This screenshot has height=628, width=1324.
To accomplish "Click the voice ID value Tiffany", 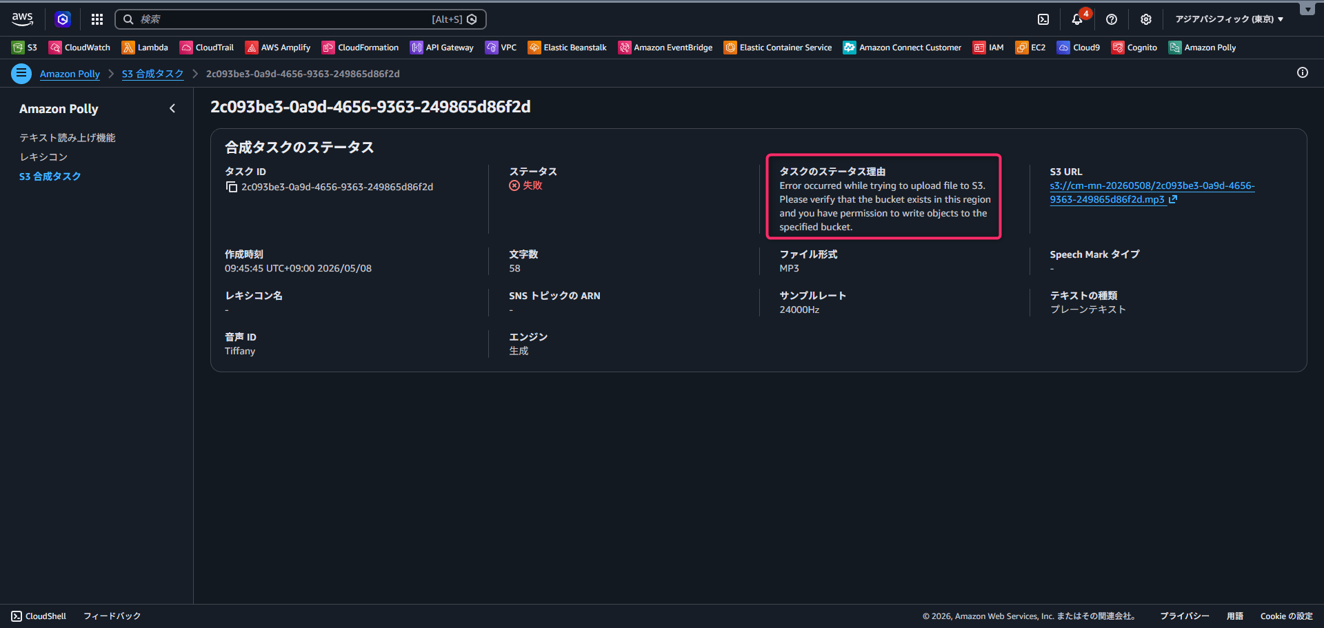I will coord(240,351).
